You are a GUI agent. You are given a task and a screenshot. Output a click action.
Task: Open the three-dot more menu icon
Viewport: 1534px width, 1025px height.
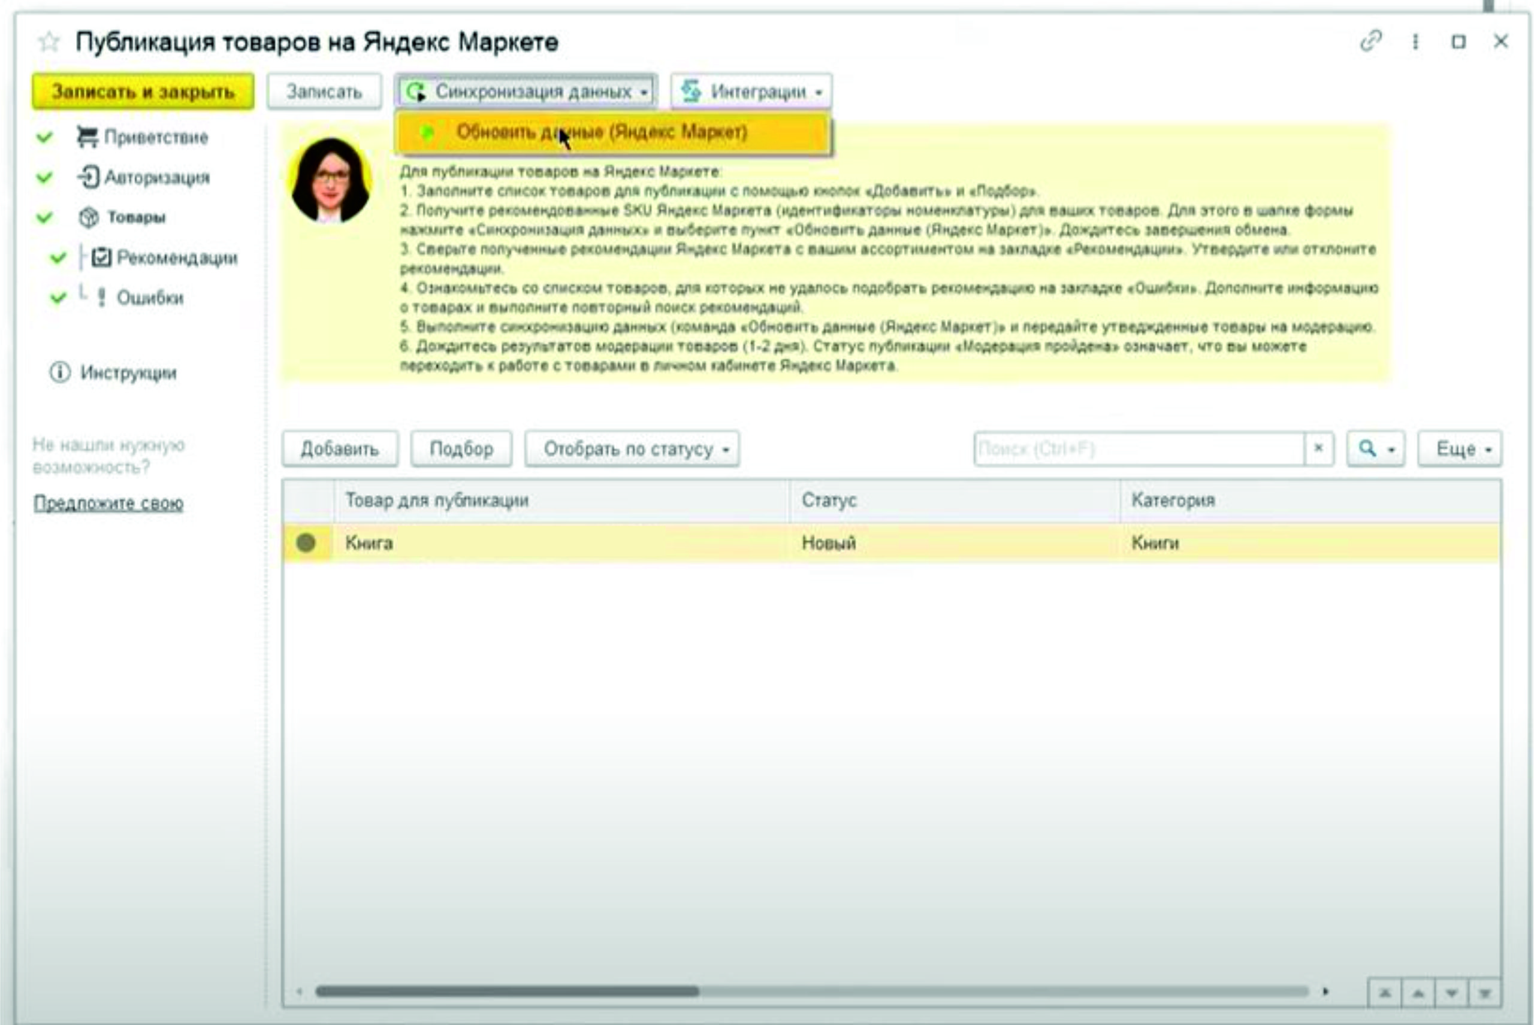[x=1415, y=42]
